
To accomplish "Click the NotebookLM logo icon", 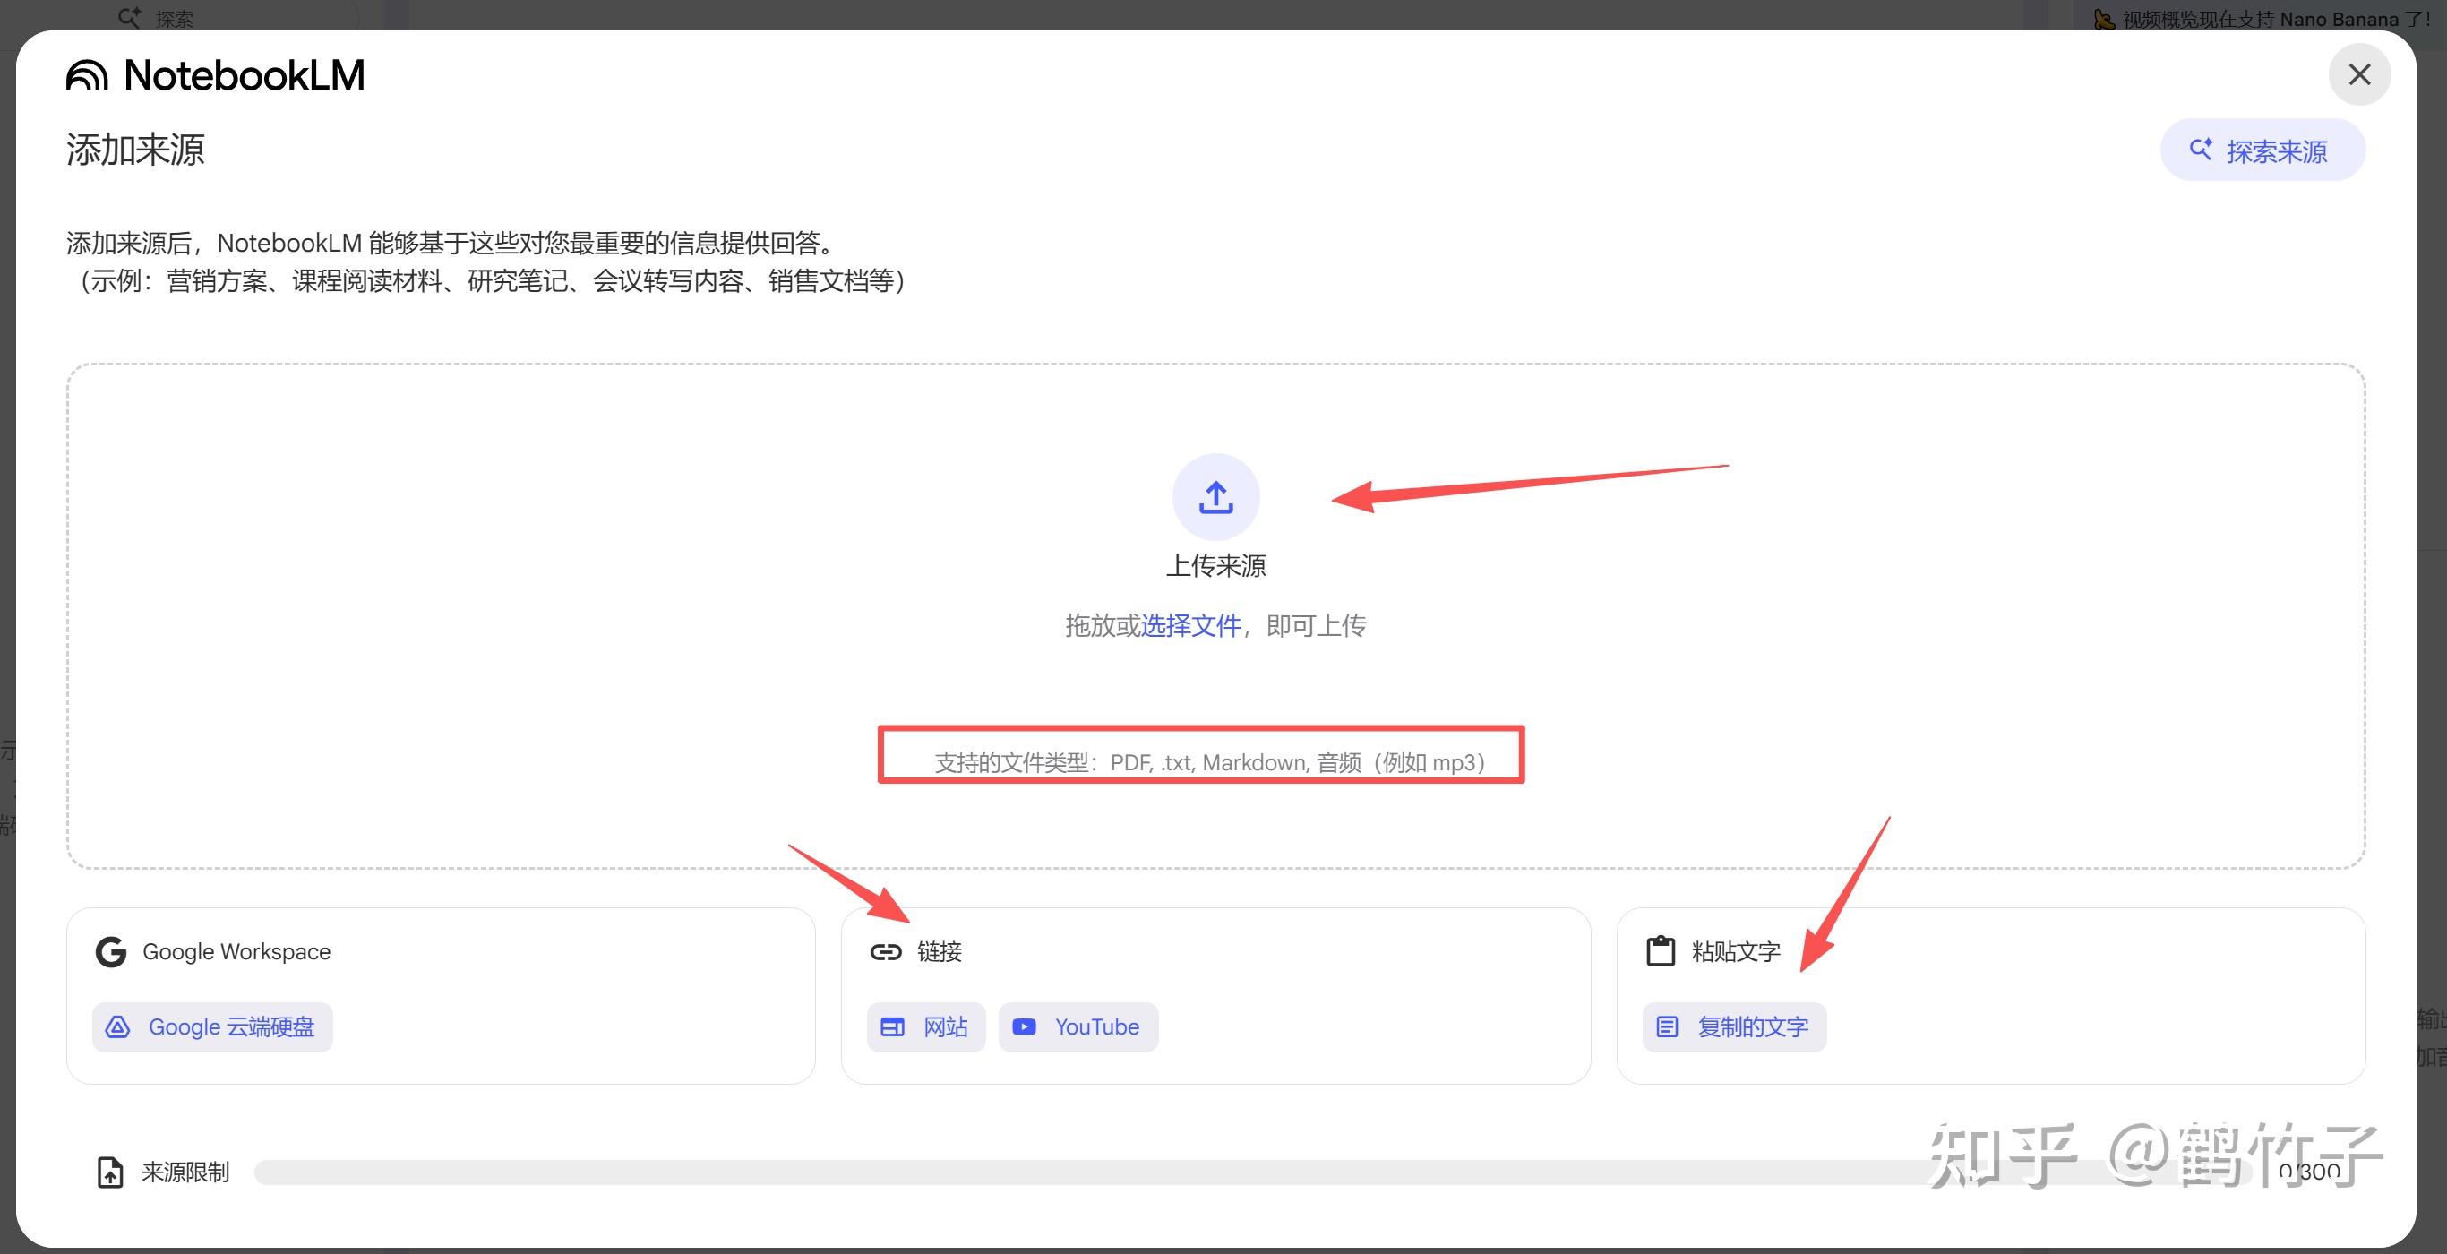I will (x=88, y=75).
